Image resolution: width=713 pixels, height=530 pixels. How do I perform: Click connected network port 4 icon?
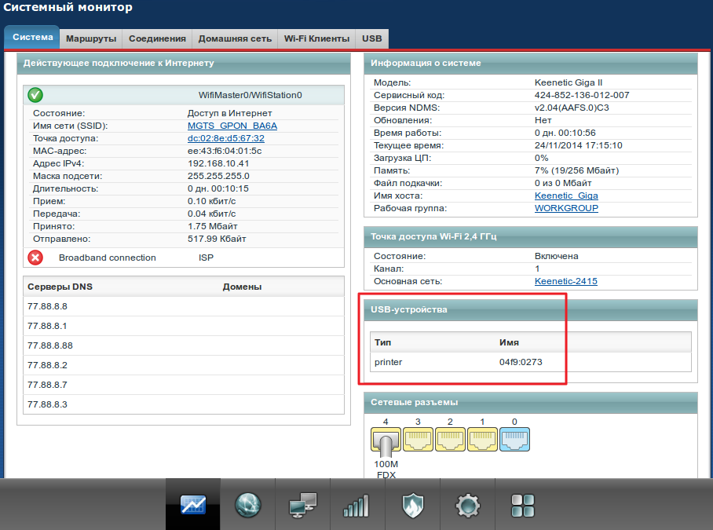point(385,441)
